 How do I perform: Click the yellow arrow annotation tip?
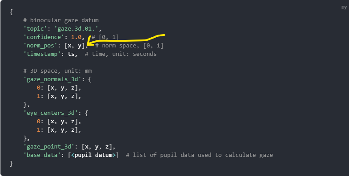click(x=88, y=43)
